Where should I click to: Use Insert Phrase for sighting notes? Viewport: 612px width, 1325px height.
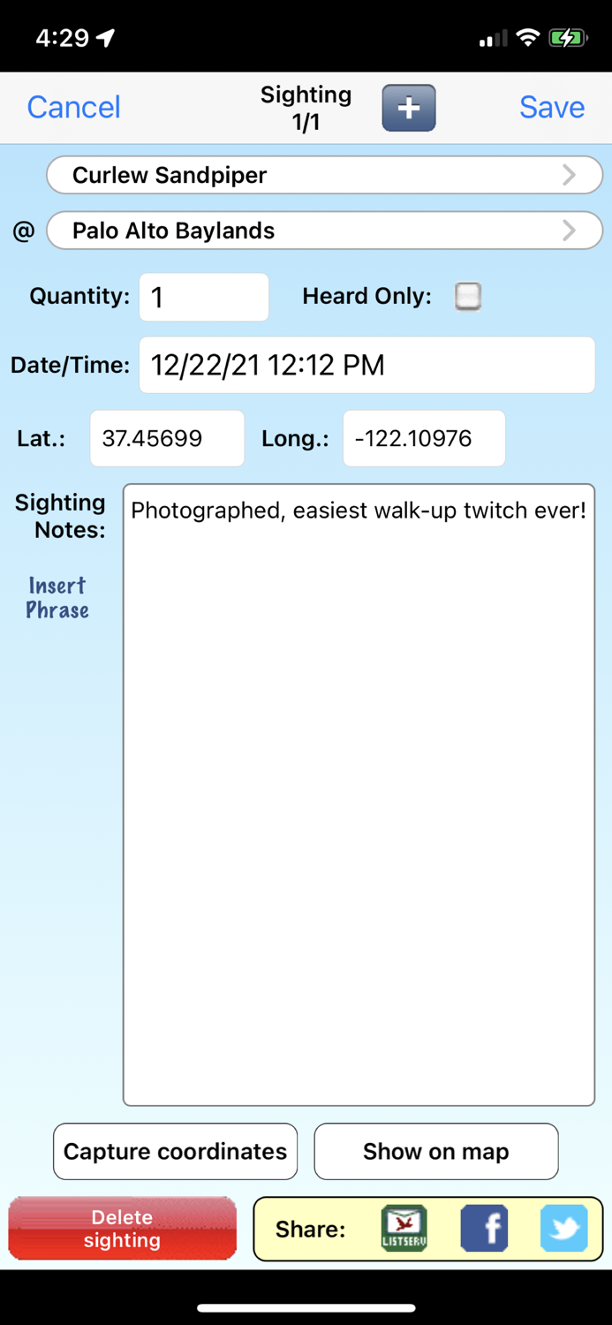tap(57, 598)
